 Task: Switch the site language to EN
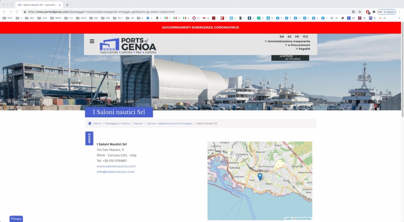click(282, 37)
